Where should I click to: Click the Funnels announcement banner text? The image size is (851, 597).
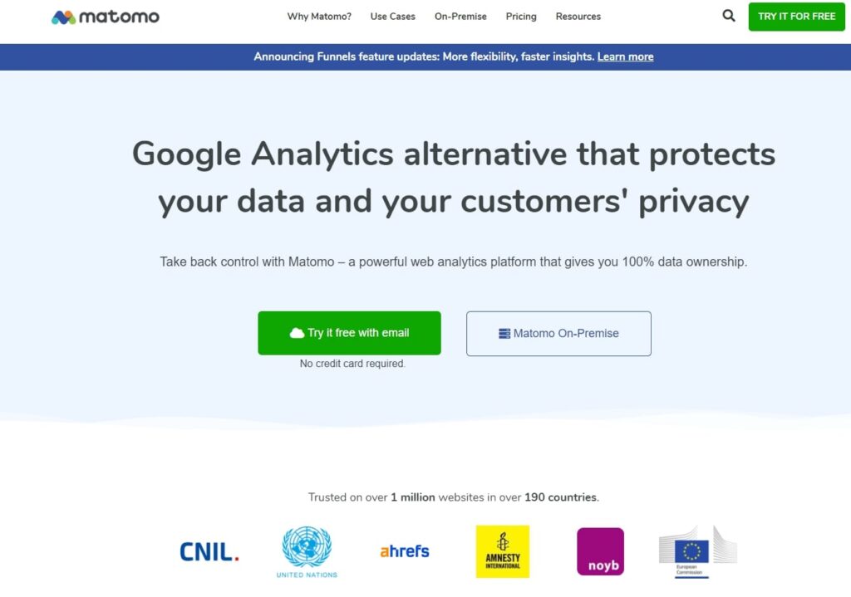click(424, 56)
